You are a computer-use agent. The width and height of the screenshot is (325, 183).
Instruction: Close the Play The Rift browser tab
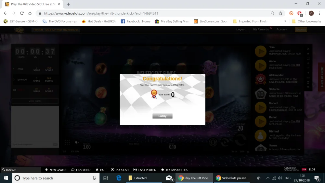[x=59, y=4]
